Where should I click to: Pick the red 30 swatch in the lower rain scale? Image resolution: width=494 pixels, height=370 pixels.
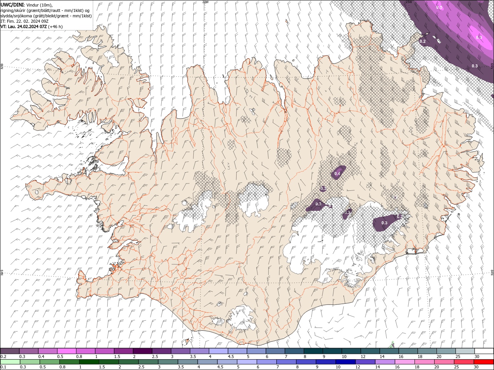click(x=484, y=362)
